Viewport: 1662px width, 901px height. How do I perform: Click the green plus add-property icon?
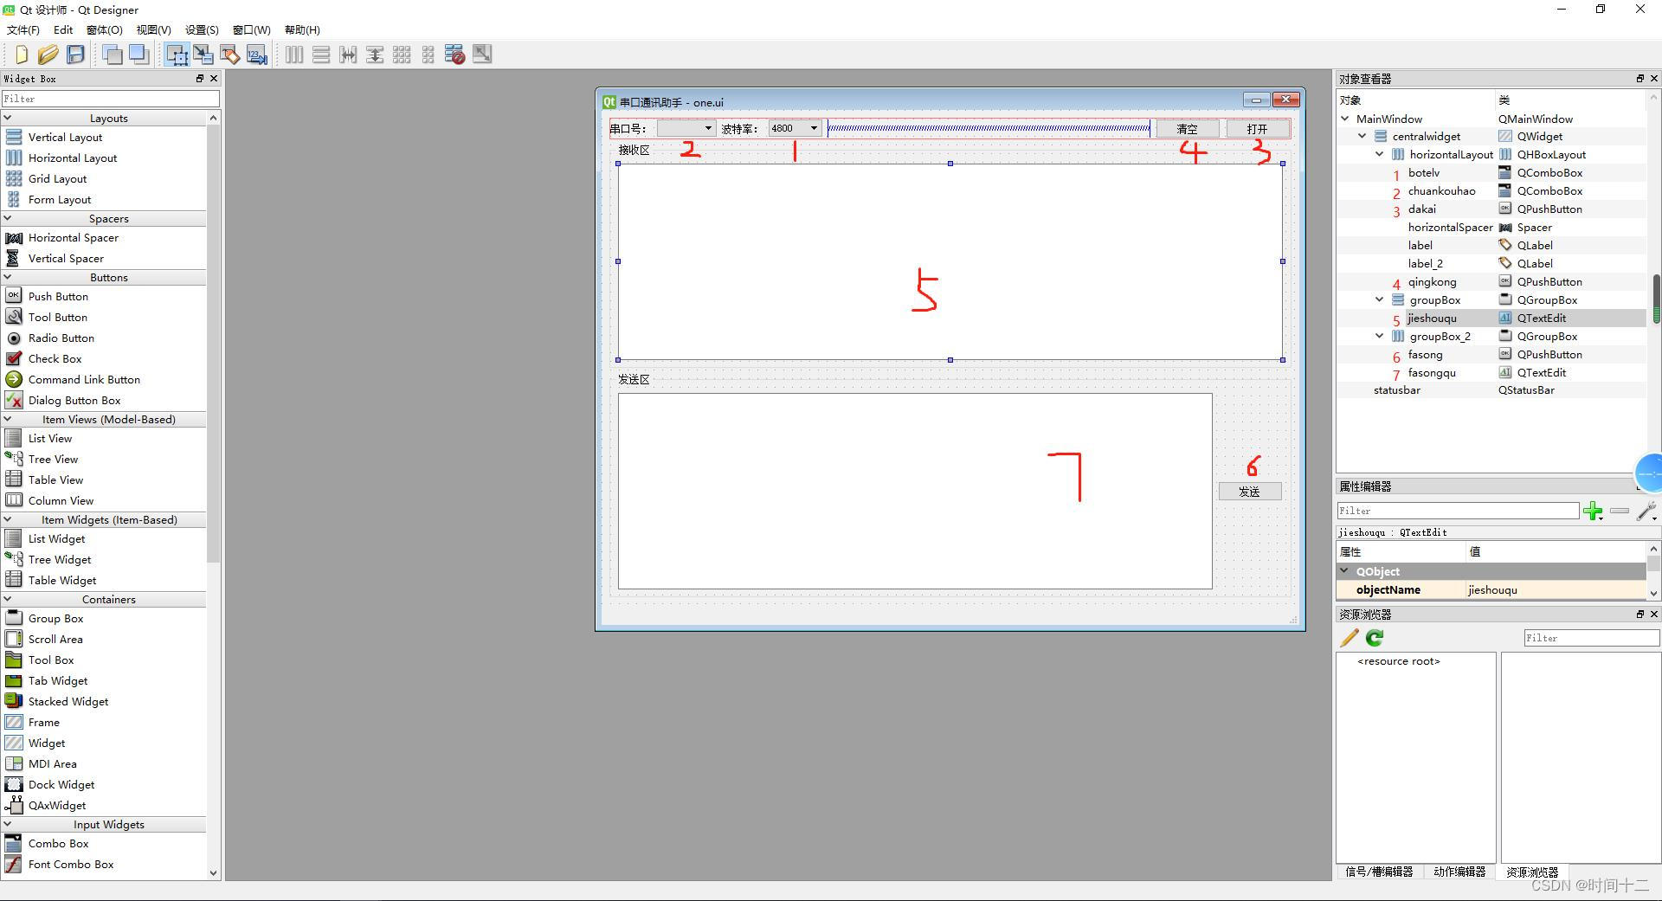pos(1593,511)
